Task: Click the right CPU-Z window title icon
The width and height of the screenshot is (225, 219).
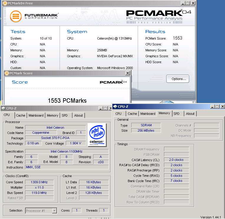Action: pyautogui.click(x=115, y=107)
